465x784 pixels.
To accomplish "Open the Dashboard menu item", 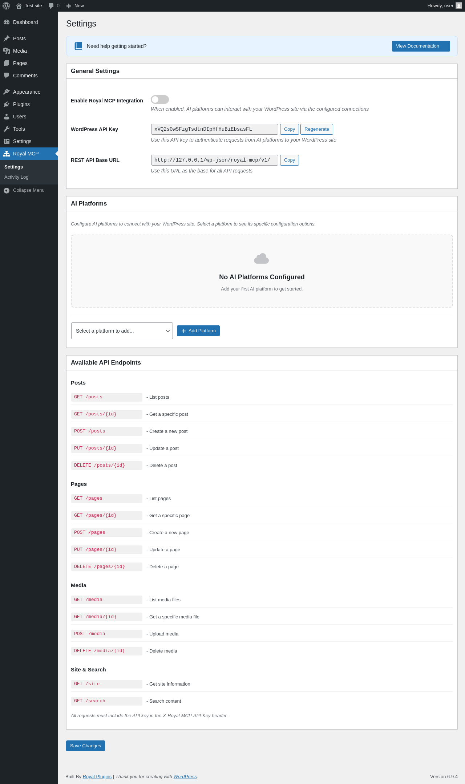I will pos(29,22).
